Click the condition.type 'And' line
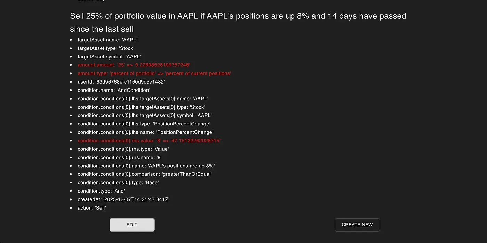487x243 pixels. pos(101,191)
